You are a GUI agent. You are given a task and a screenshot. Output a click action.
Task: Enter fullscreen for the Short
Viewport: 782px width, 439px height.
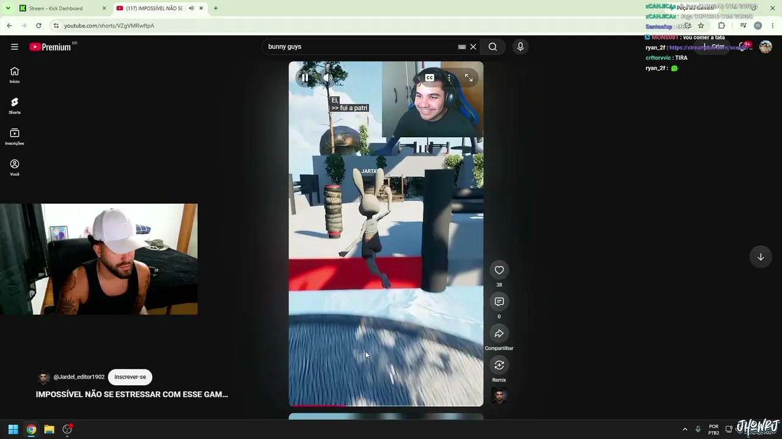pos(469,77)
